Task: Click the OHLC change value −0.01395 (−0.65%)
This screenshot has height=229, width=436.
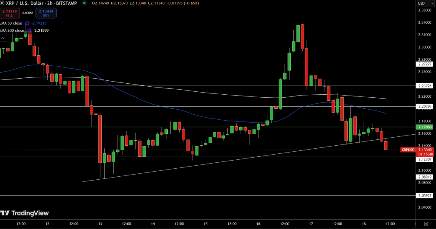Action: pos(182,3)
